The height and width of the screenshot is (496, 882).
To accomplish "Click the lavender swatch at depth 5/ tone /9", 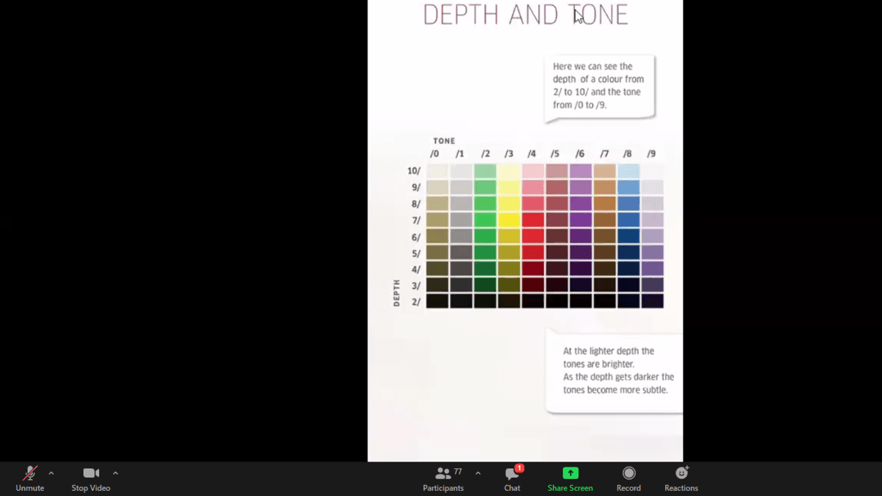I will (x=653, y=252).
